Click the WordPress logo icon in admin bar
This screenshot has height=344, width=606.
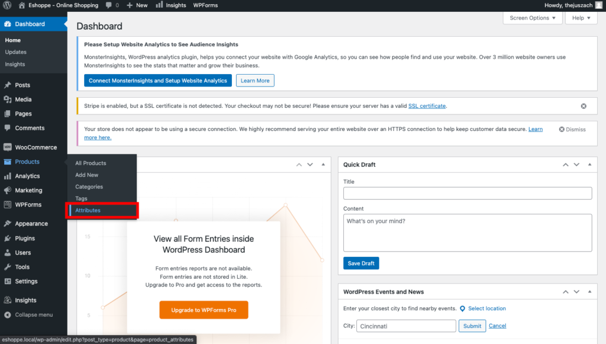(7, 5)
